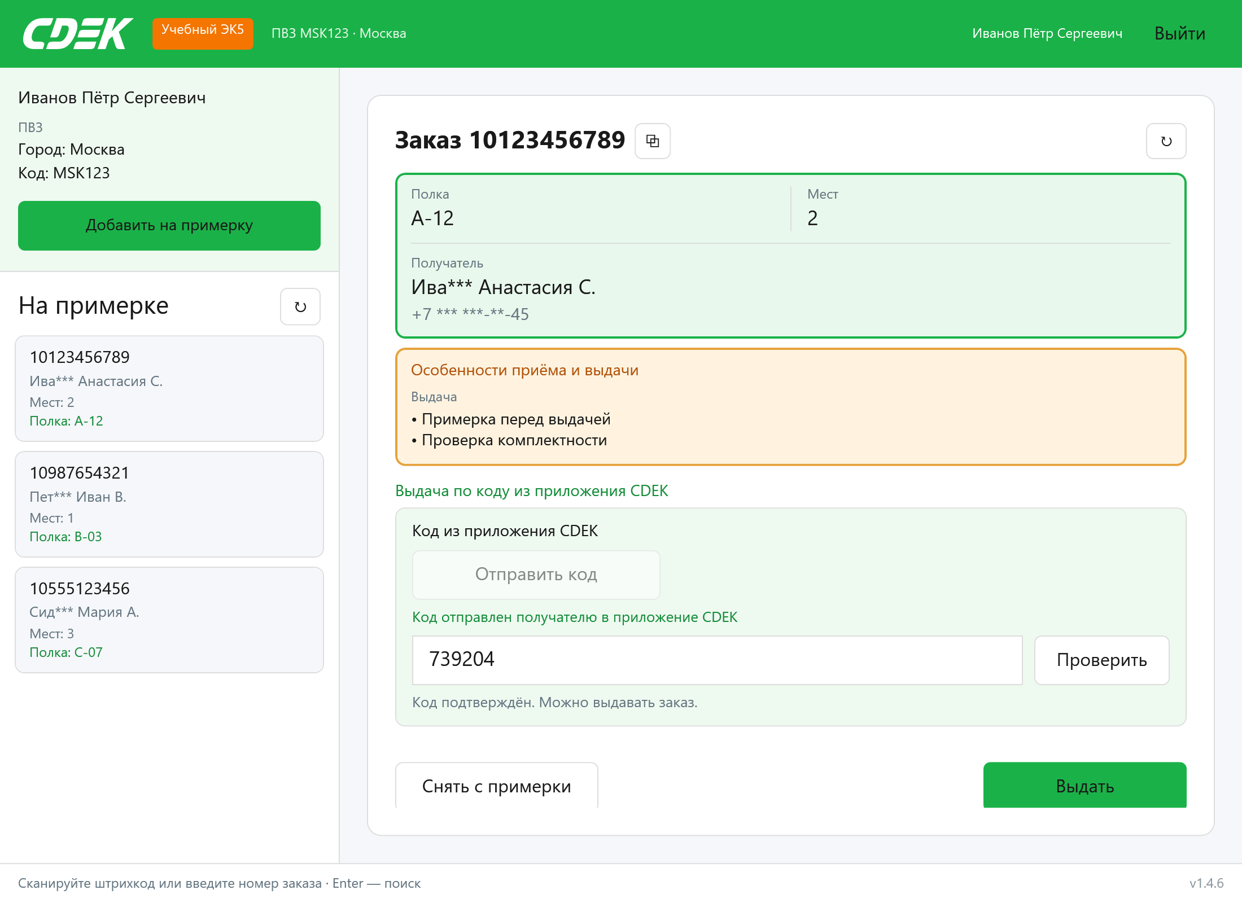This screenshot has width=1242, height=903.
Task: Click the CDEK logo
Action: [78, 33]
